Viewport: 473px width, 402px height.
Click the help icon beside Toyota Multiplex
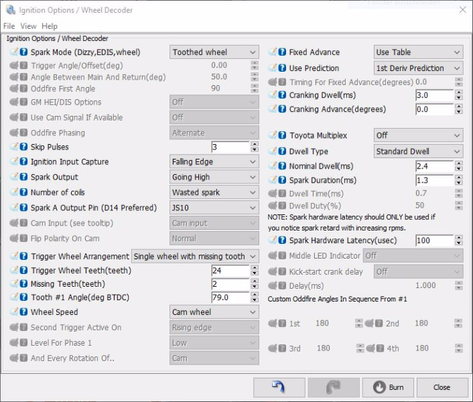(x=282, y=135)
